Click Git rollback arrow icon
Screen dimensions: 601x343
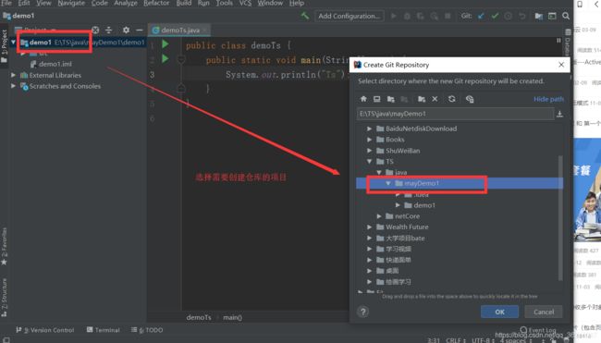click(x=521, y=16)
